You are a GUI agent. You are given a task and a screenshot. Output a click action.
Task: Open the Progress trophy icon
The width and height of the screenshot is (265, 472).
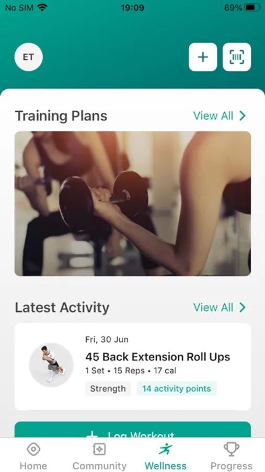pyautogui.click(x=232, y=449)
